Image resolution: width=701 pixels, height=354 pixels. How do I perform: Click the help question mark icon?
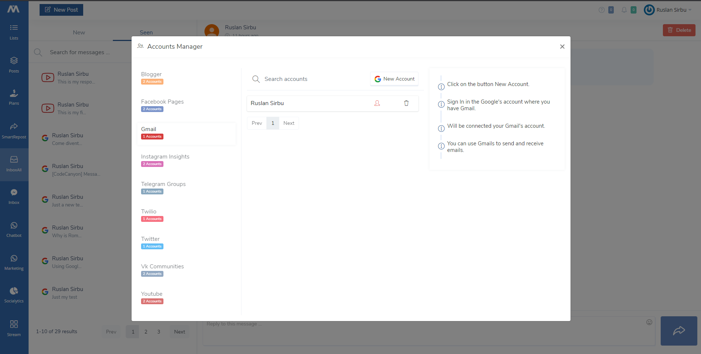pyautogui.click(x=601, y=10)
